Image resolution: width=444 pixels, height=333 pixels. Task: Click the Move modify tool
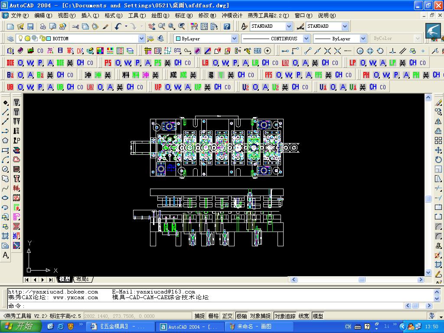tap(438, 150)
